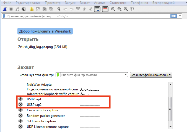
Task: Toggle packet list colorization button
Action: point(105,9)
